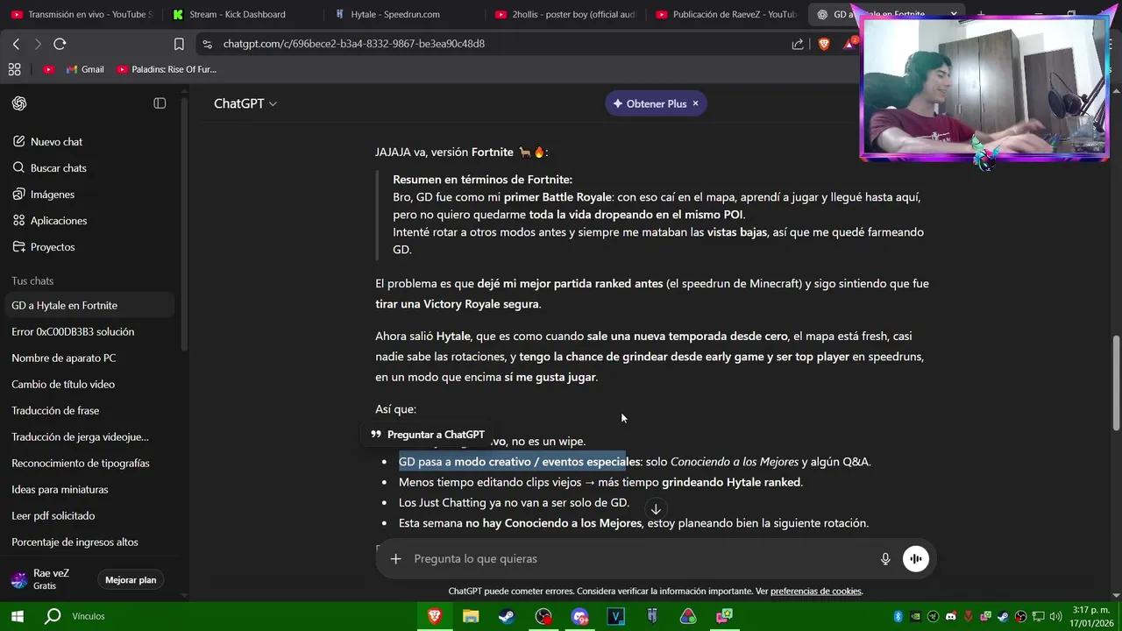Open chat Error 0xC00DB3B3 solución
The image size is (1122, 631).
pyautogui.click(x=88, y=332)
